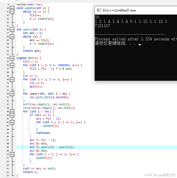Click the highlighted line 'ans *= query(n) - query(i);'

pyautogui.click(x=52, y=147)
